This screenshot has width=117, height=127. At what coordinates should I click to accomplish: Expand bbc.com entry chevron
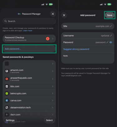(x=52, y=86)
